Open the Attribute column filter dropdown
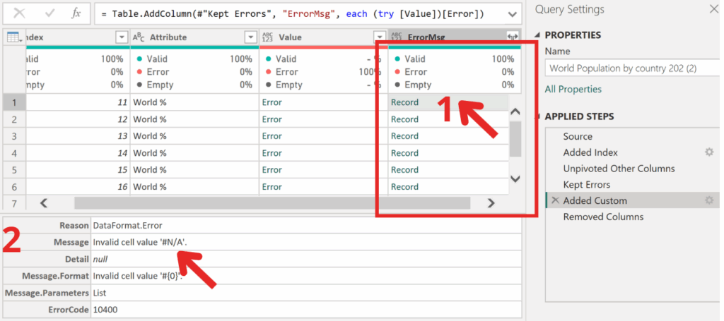724x321 pixels. (250, 37)
